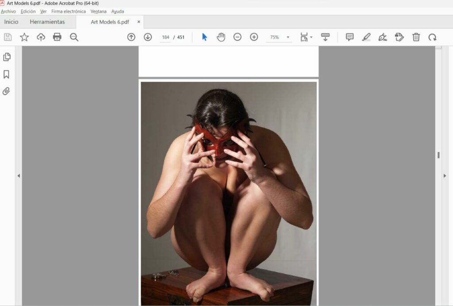Close the Art Models 6.pdf tab
This screenshot has height=306, width=453.
[138, 22]
